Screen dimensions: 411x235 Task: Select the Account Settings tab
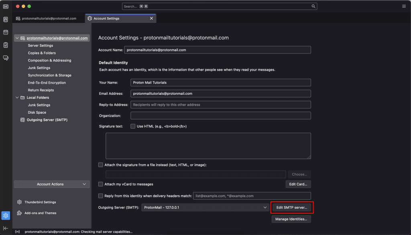point(120,18)
